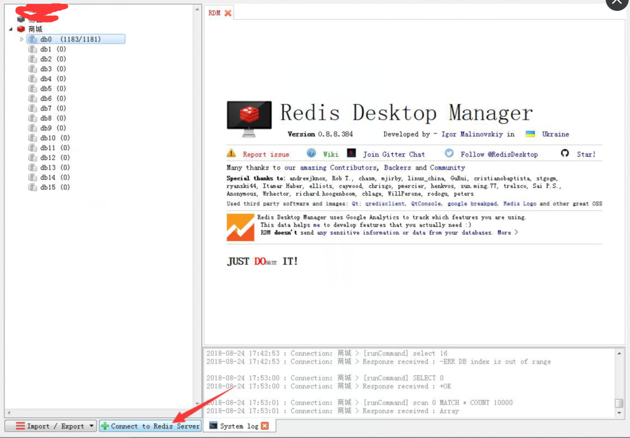Screen dimensions: 630x438
Task: Click the db1 database icon
Action: [x=33, y=49]
